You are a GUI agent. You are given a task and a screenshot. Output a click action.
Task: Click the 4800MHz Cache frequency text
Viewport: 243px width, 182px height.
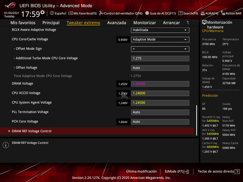click(213, 147)
